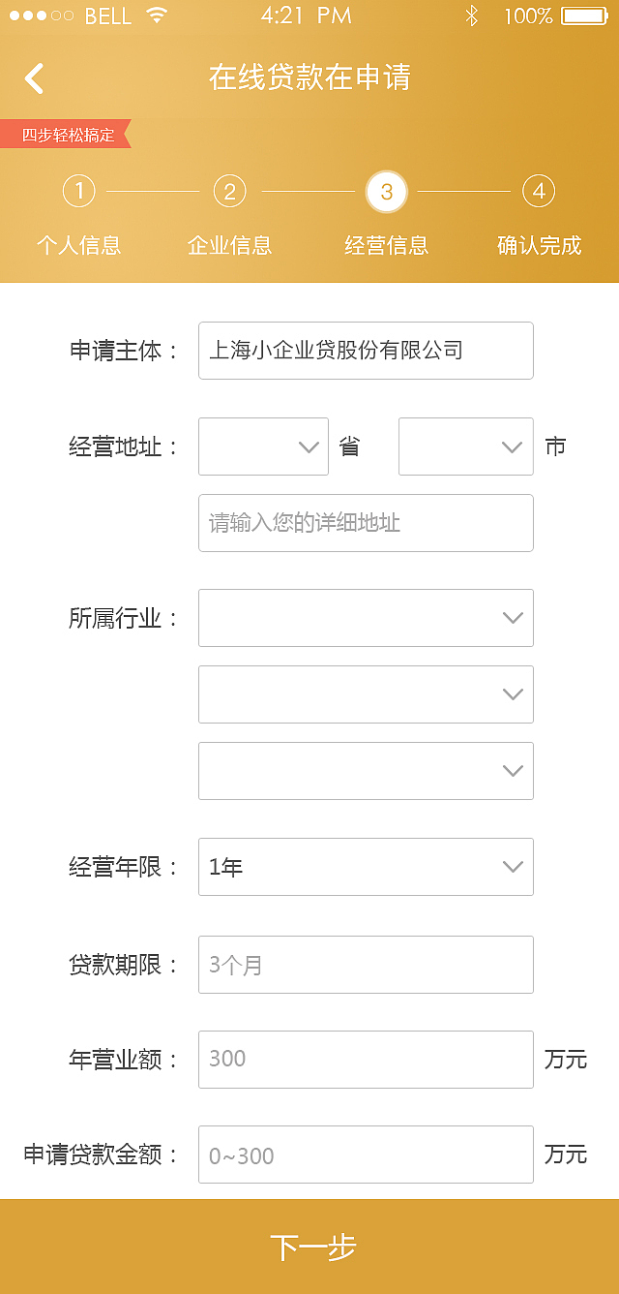
Task: Open the first 所属行业 industry dropdown
Action: click(366, 618)
